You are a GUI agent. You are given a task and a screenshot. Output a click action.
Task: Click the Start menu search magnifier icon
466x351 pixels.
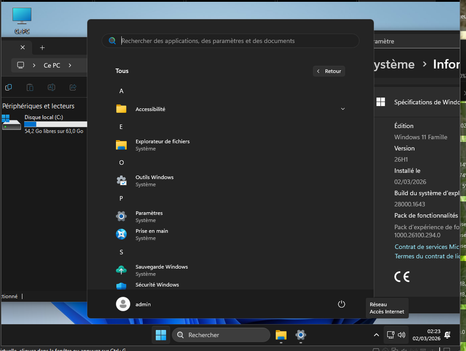[112, 41]
